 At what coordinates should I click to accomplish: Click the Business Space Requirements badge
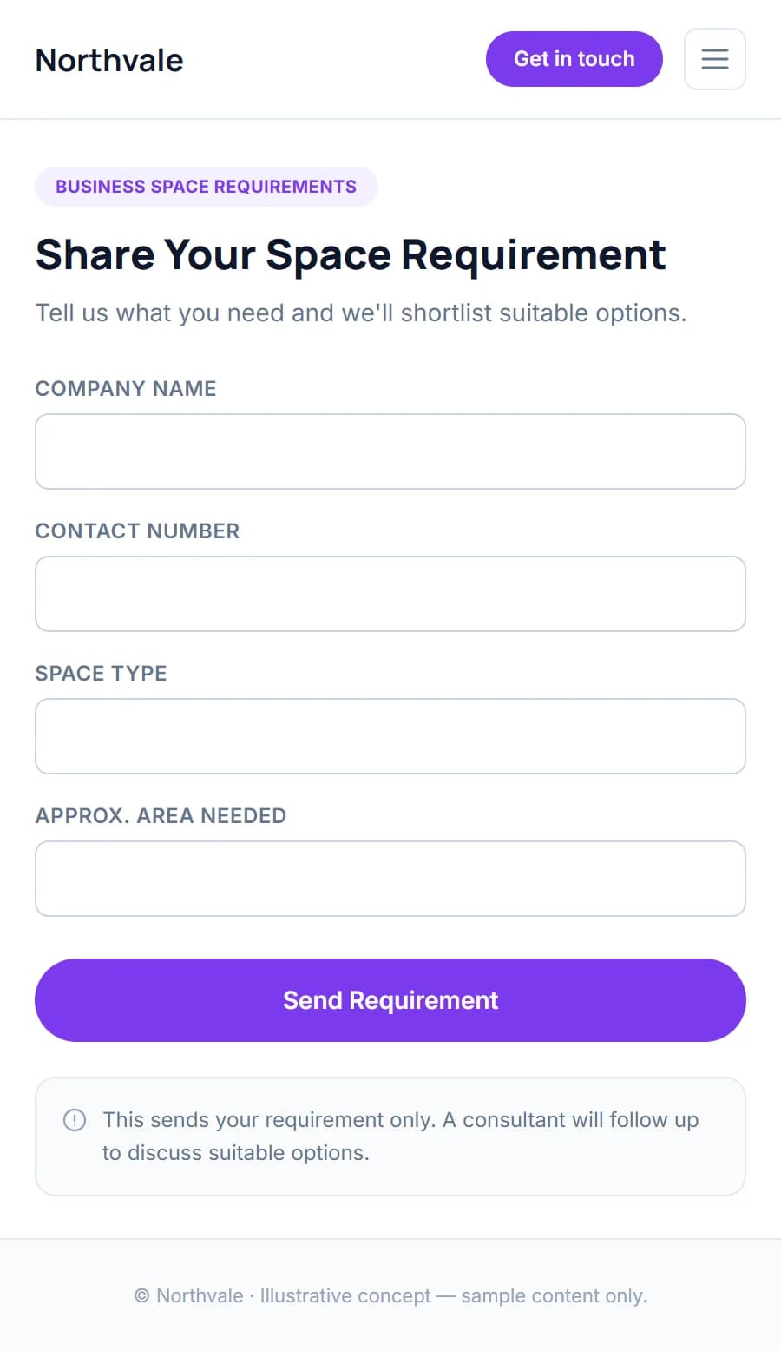point(207,187)
